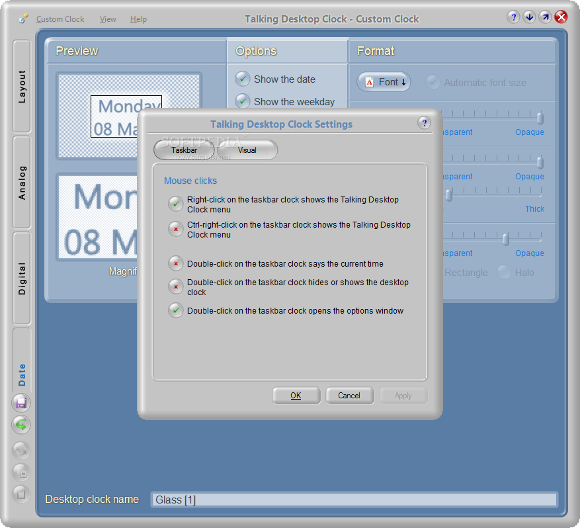The image size is (580, 528).
Task: Open the Font dropdown button
Action: click(384, 82)
